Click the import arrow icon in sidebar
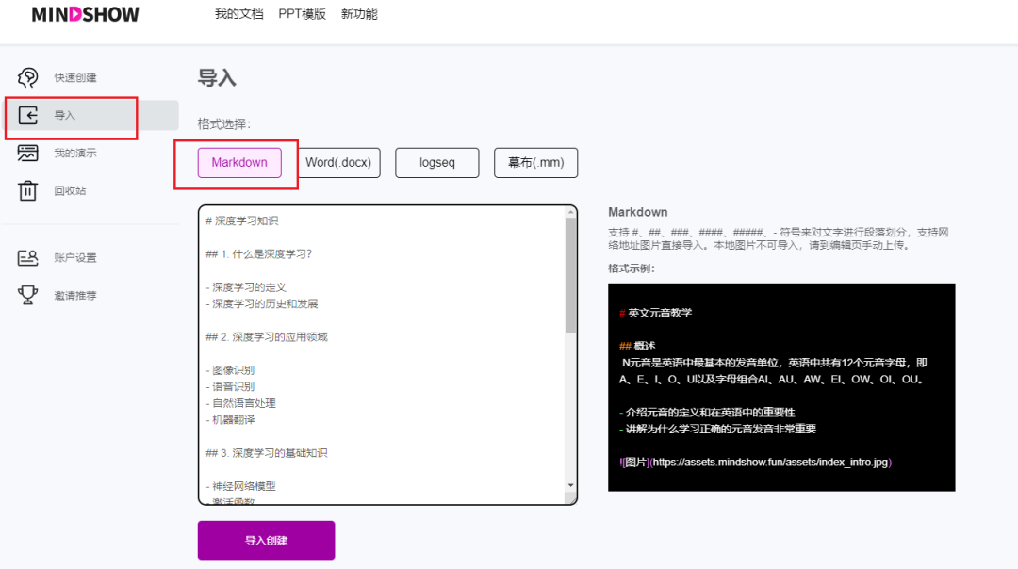This screenshot has width=1018, height=569. [x=28, y=115]
